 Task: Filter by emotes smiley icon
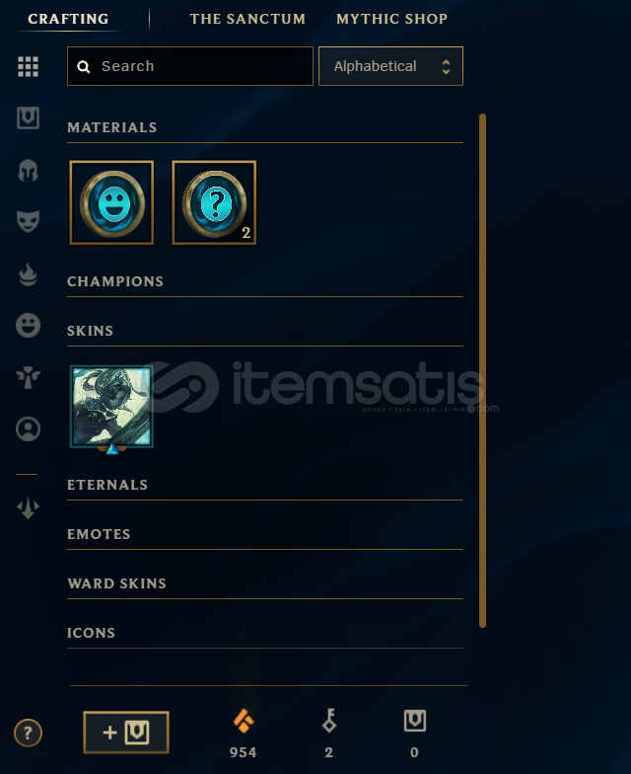(x=28, y=326)
